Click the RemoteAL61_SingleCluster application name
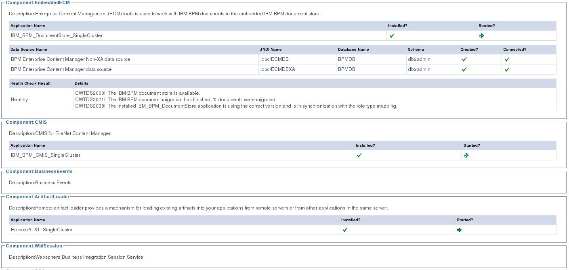This screenshot has height=270, width=569. coord(42,230)
